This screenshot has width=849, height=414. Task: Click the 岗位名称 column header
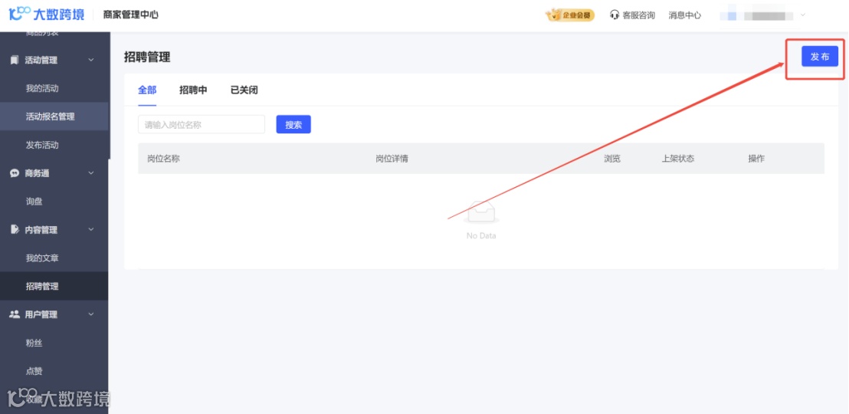pyautogui.click(x=163, y=159)
